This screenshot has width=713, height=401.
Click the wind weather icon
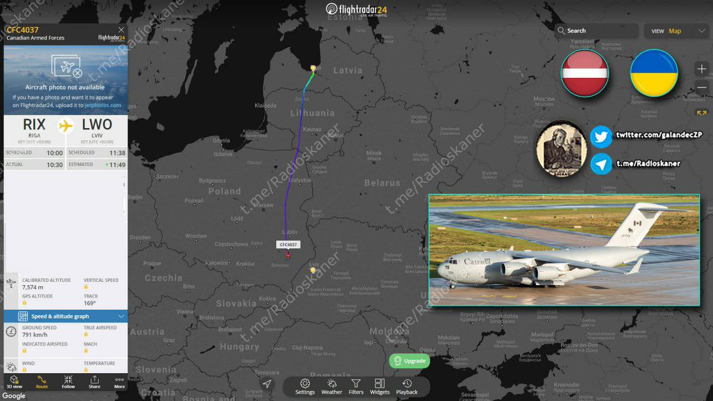point(11,367)
